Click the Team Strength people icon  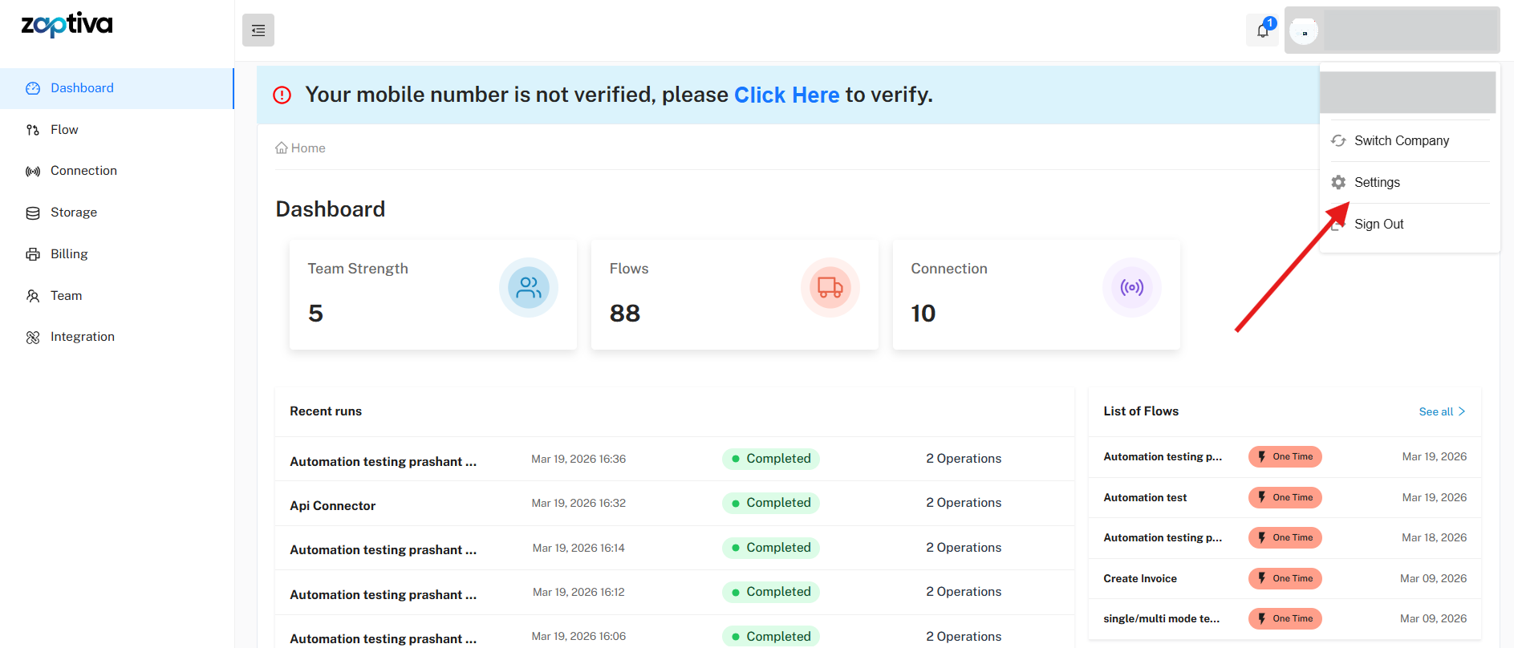(x=528, y=287)
